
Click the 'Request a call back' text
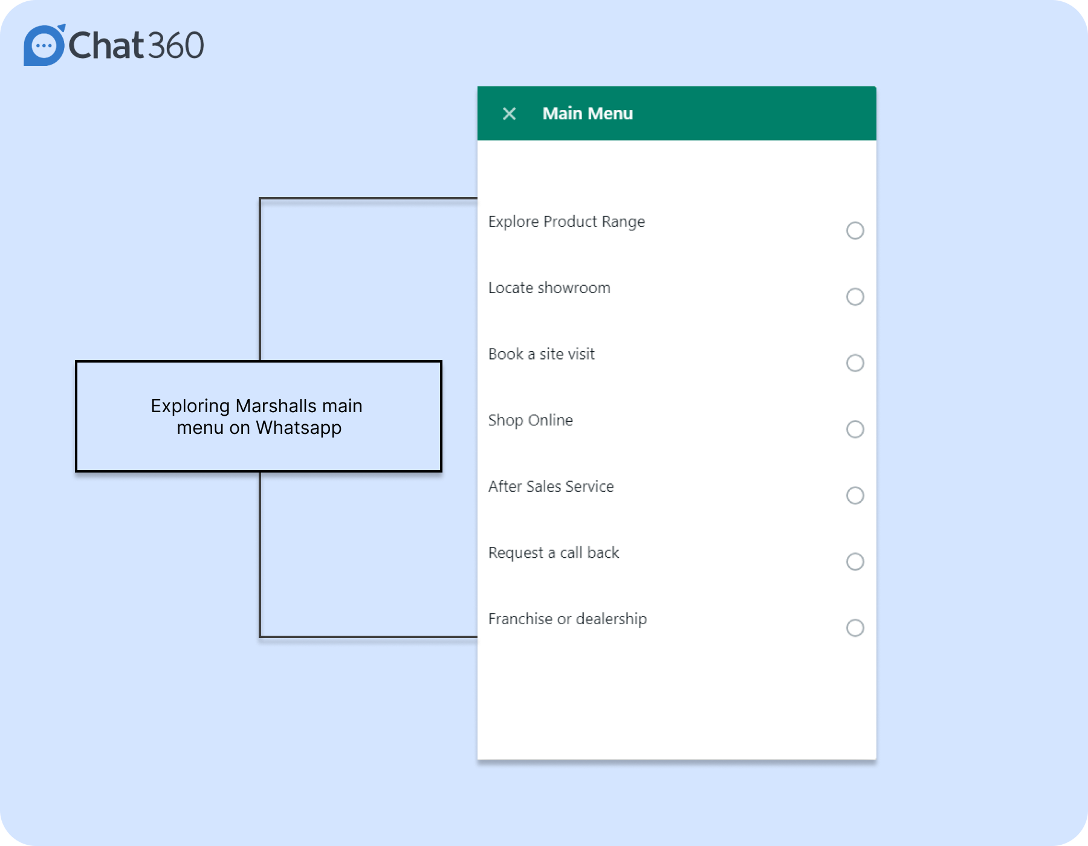(553, 553)
